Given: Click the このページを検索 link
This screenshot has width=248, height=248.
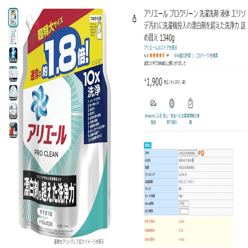Looking at the screenshot, I should pos(207,56).
